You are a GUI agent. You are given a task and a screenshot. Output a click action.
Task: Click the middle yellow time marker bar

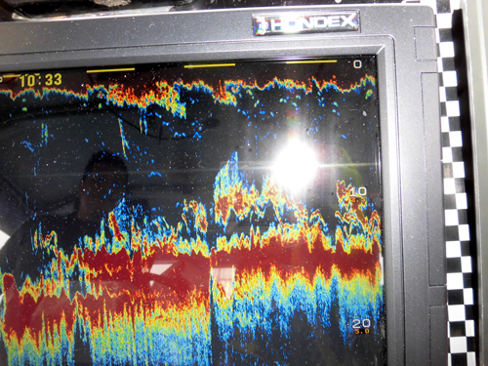pos(210,65)
